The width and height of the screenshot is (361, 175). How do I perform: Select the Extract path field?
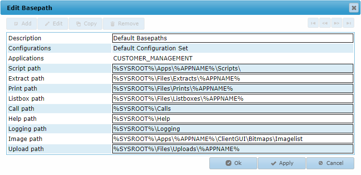233,79
